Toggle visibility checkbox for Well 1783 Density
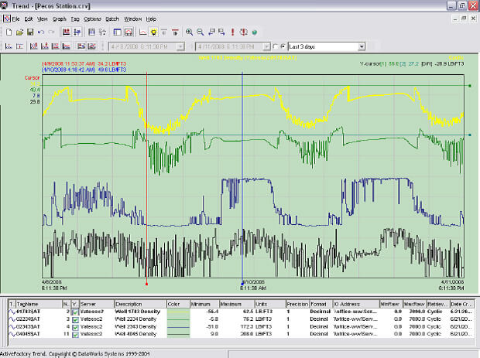The height and width of the screenshot is (358, 480). [x=75, y=312]
